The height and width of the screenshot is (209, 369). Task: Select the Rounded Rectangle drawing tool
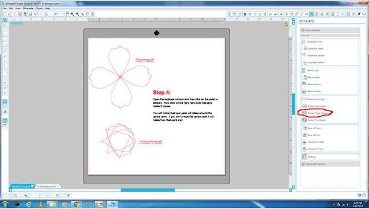tap(5, 41)
